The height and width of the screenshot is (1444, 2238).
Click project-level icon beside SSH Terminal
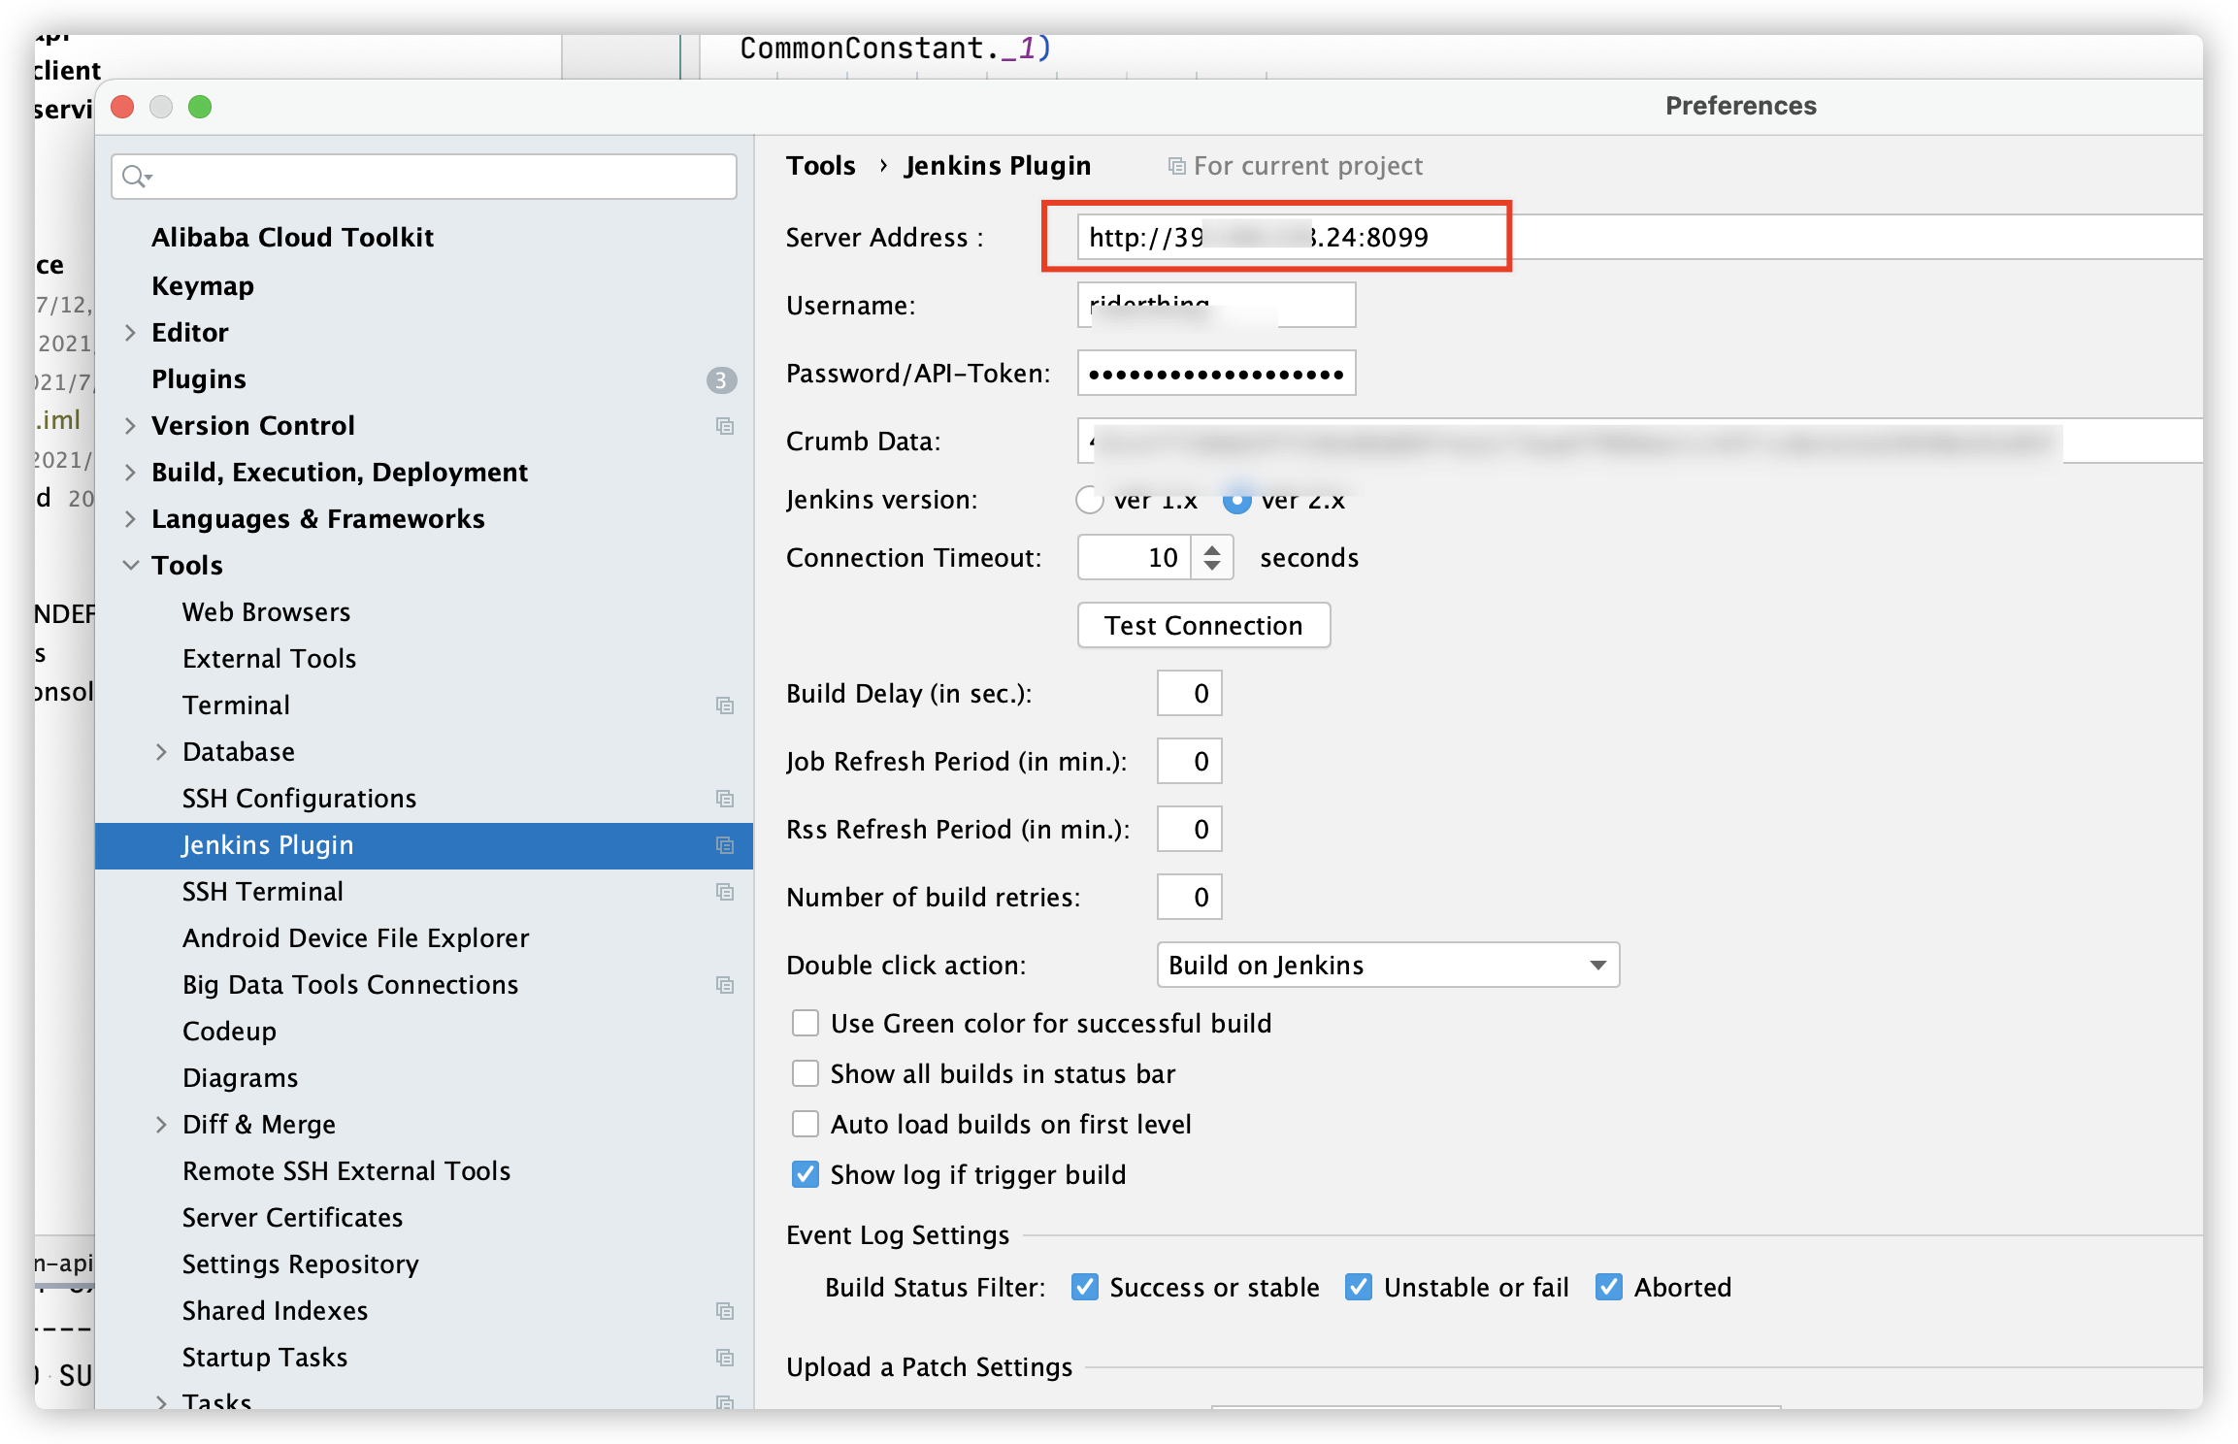(725, 892)
